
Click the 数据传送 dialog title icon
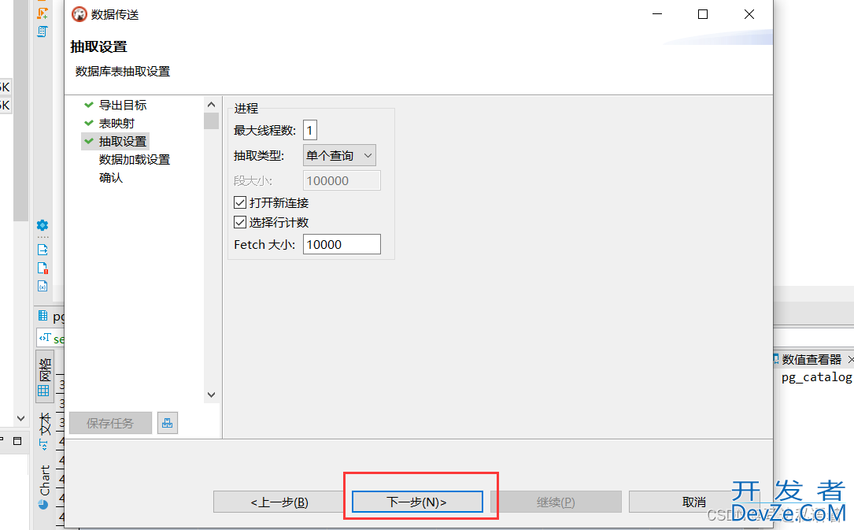(79, 14)
